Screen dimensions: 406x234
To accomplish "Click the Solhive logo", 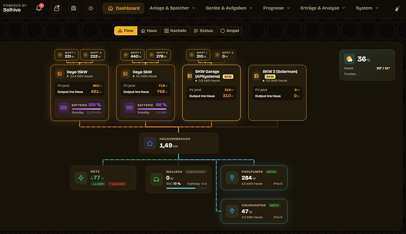I will click(x=15, y=8).
